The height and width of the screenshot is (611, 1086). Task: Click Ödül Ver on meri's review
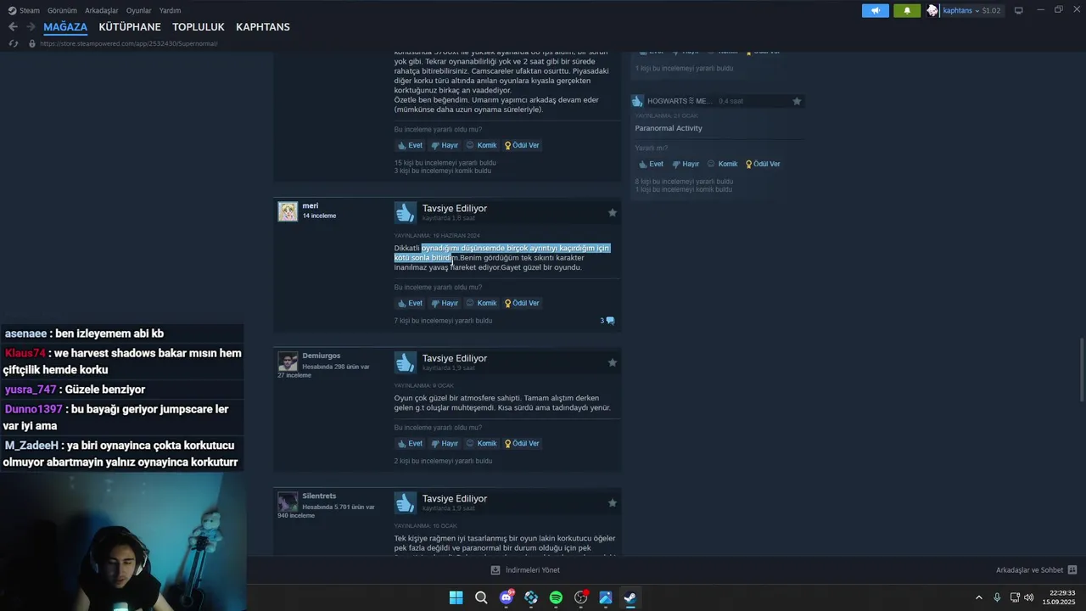[x=522, y=303]
